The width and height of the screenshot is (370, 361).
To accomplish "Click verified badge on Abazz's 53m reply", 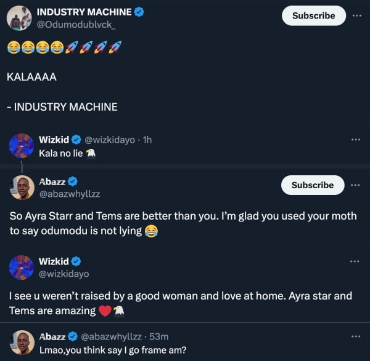I will (x=72, y=336).
